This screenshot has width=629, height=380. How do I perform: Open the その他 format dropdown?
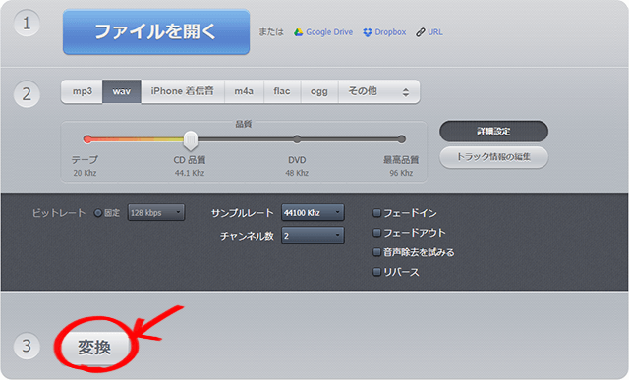click(x=379, y=91)
